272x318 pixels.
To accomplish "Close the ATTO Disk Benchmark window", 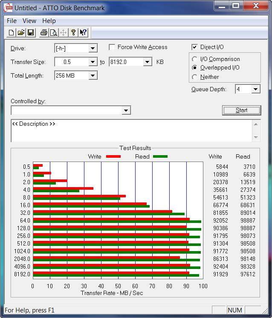I will point(256,6).
